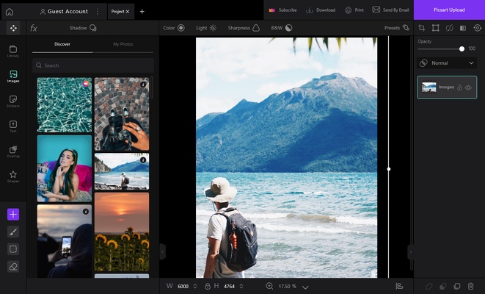The width and height of the screenshot is (485, 294).
Task: Open the fx effects panel
Action: click(34, 28)
